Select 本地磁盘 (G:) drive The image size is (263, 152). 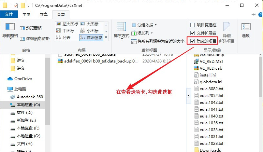click(x=25, y=136)
